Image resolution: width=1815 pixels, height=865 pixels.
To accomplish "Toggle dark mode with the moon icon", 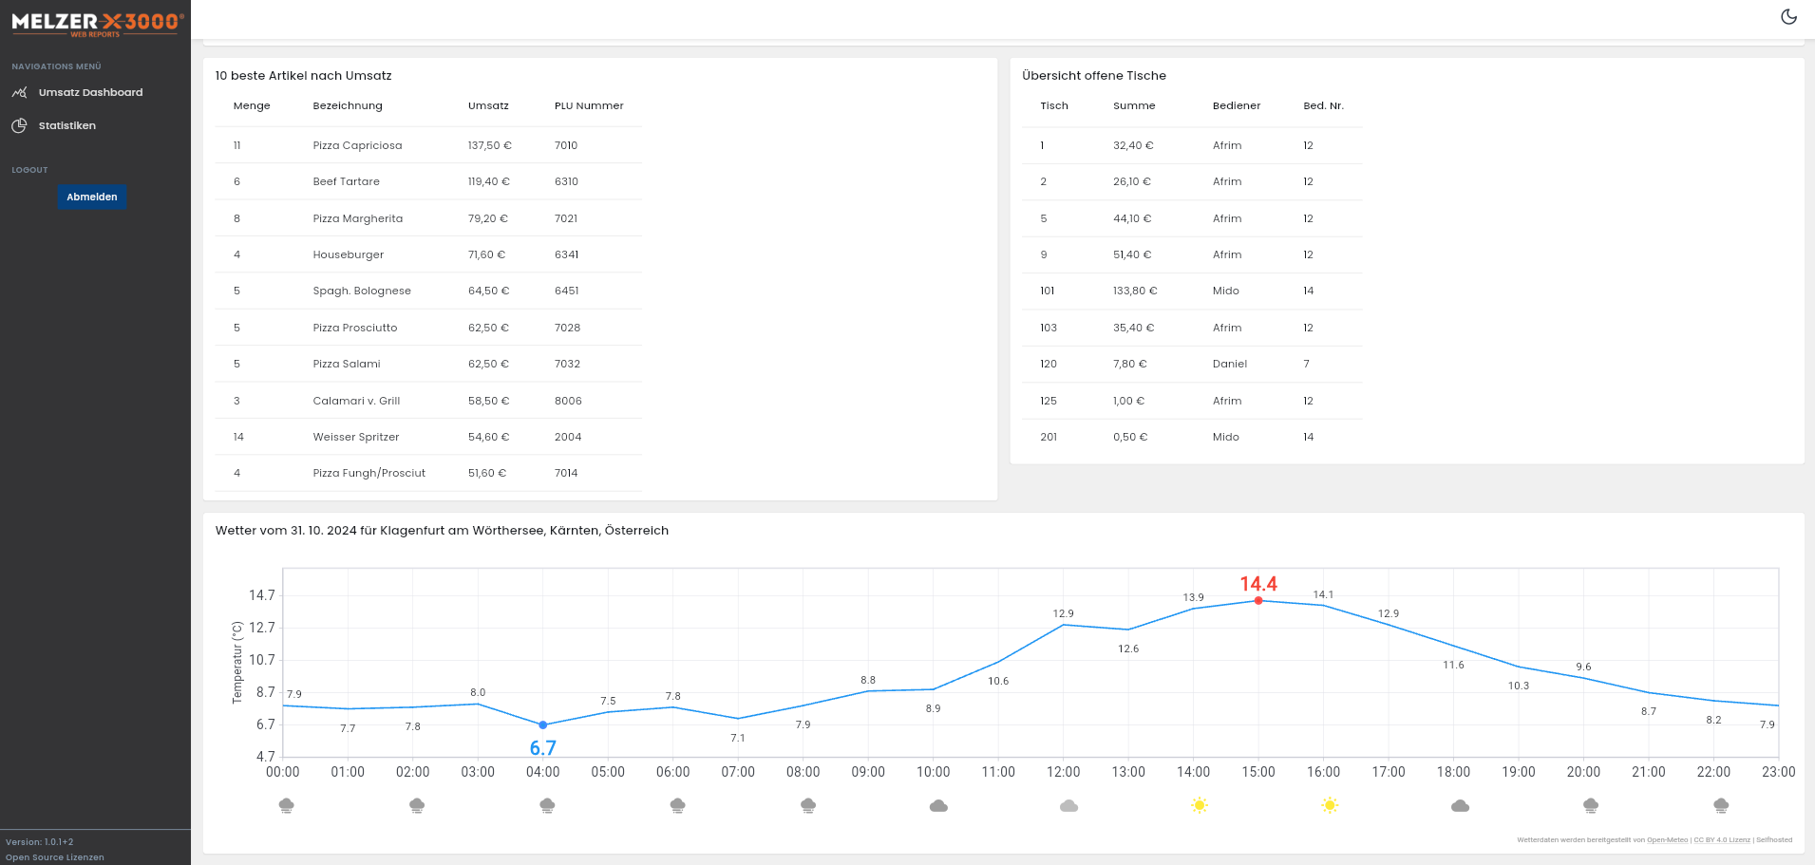I will click(x=1788, y=17).
